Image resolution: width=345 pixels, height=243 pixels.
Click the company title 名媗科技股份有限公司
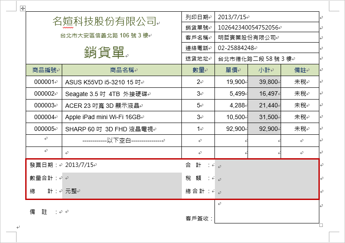point(104,21)
